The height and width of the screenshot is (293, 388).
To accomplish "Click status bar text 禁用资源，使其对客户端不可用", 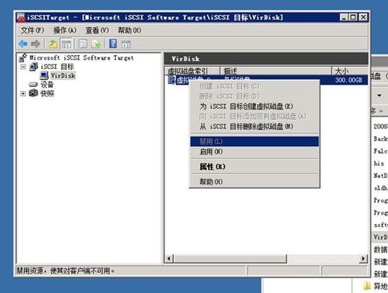I will coord(65,271).
